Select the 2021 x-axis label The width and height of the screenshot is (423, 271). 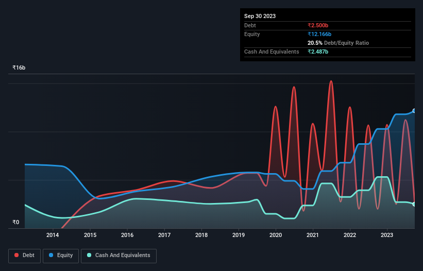click(313, 235)
